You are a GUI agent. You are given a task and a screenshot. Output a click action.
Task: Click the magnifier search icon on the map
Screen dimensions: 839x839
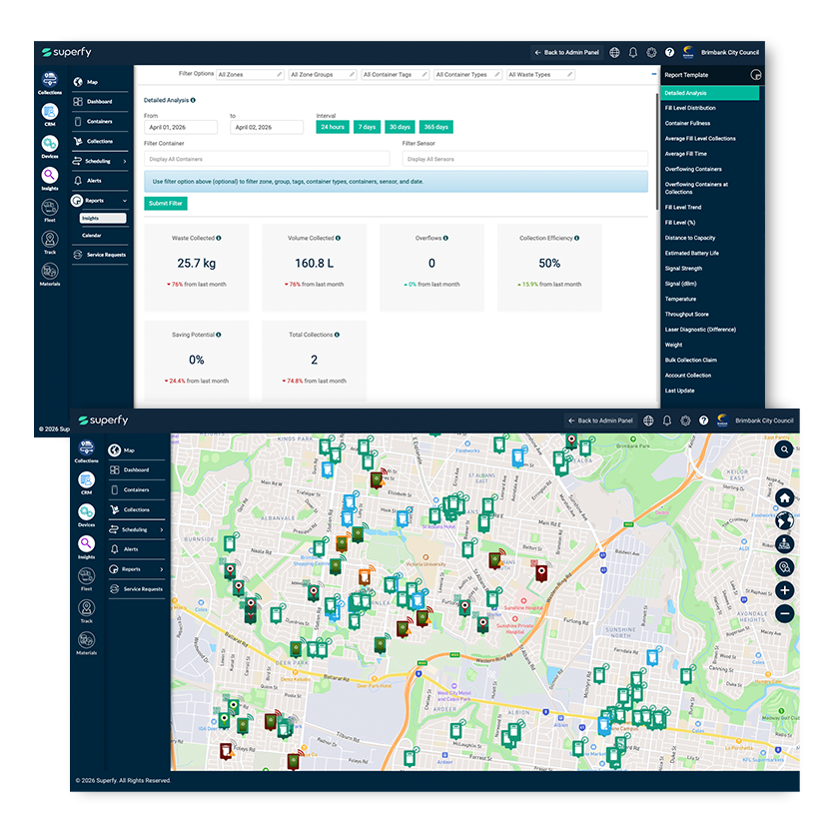pyautogui.click(x=785, y=450)
